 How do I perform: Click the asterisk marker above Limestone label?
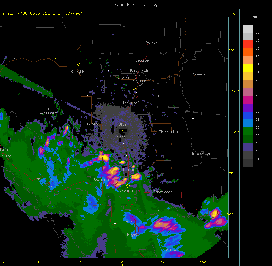(x=49, y=109)
